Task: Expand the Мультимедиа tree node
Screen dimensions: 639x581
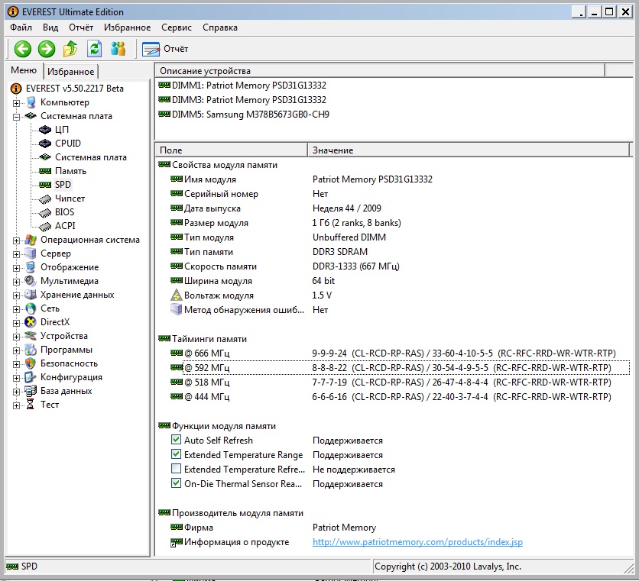Action: point(16,282)
